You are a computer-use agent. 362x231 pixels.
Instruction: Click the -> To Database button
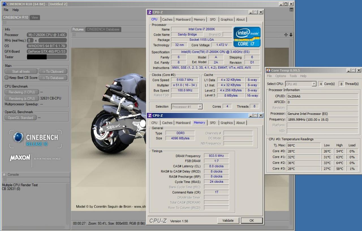[53, 78]
